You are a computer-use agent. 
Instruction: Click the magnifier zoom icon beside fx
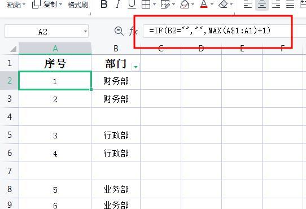click(119, 31)
